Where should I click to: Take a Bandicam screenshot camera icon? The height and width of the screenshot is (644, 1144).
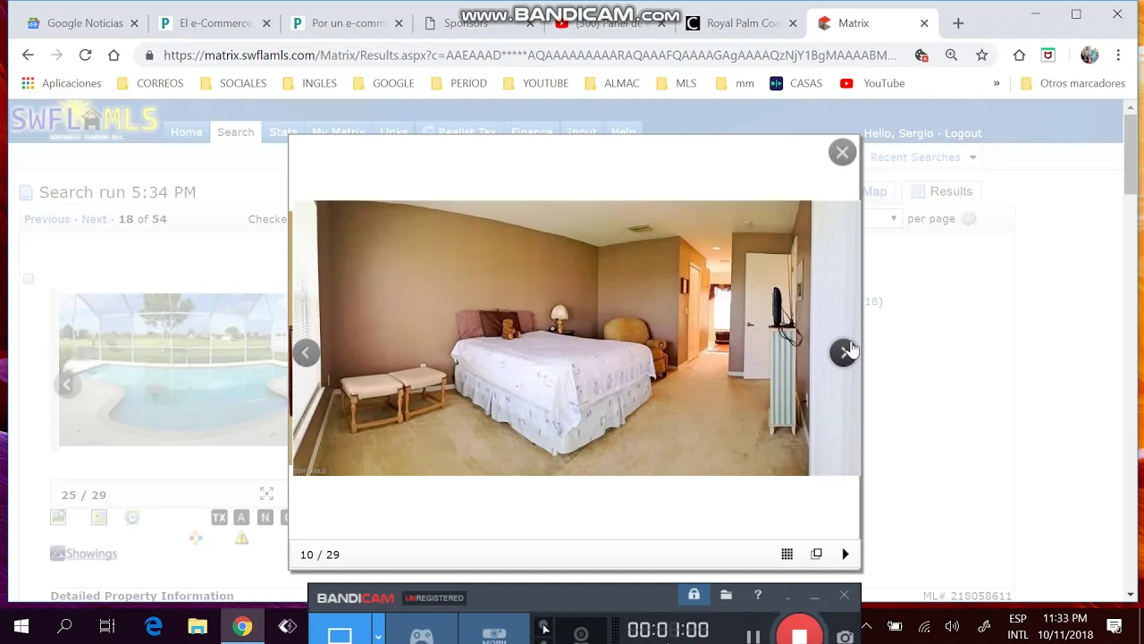(845, 637)
